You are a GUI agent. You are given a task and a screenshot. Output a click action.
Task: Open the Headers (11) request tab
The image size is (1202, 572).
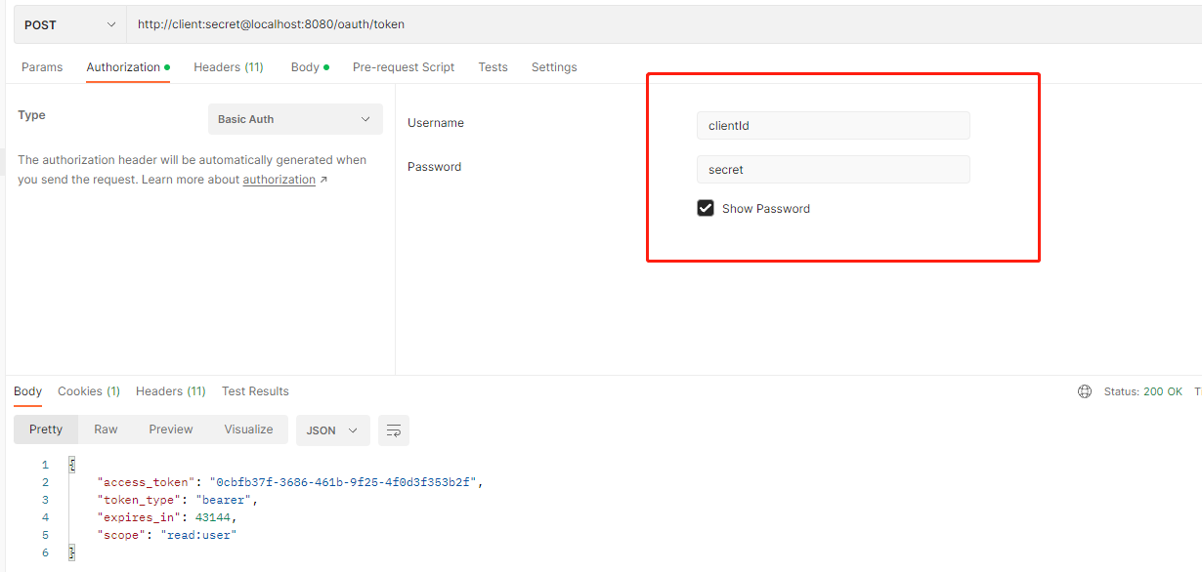[229, 67]
